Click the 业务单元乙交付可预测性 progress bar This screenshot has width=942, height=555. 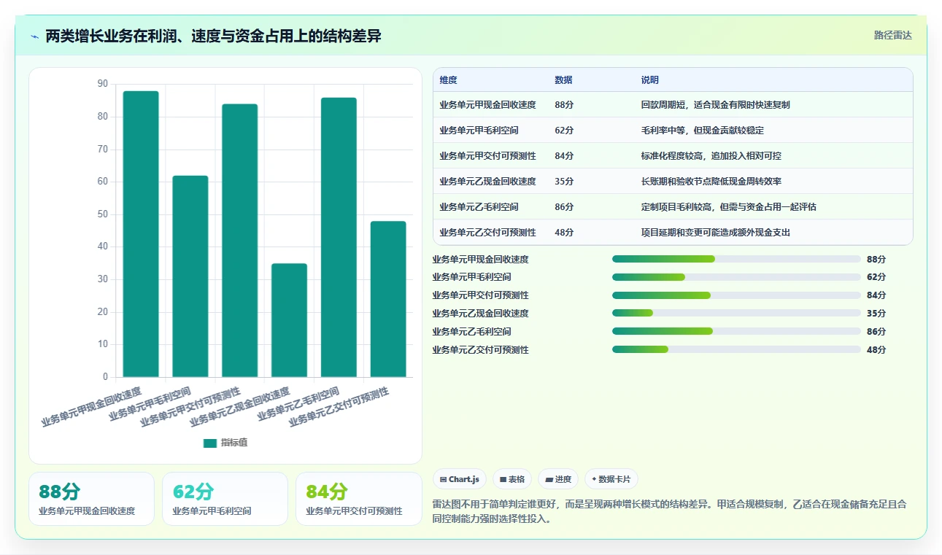[x=736, y=349]
